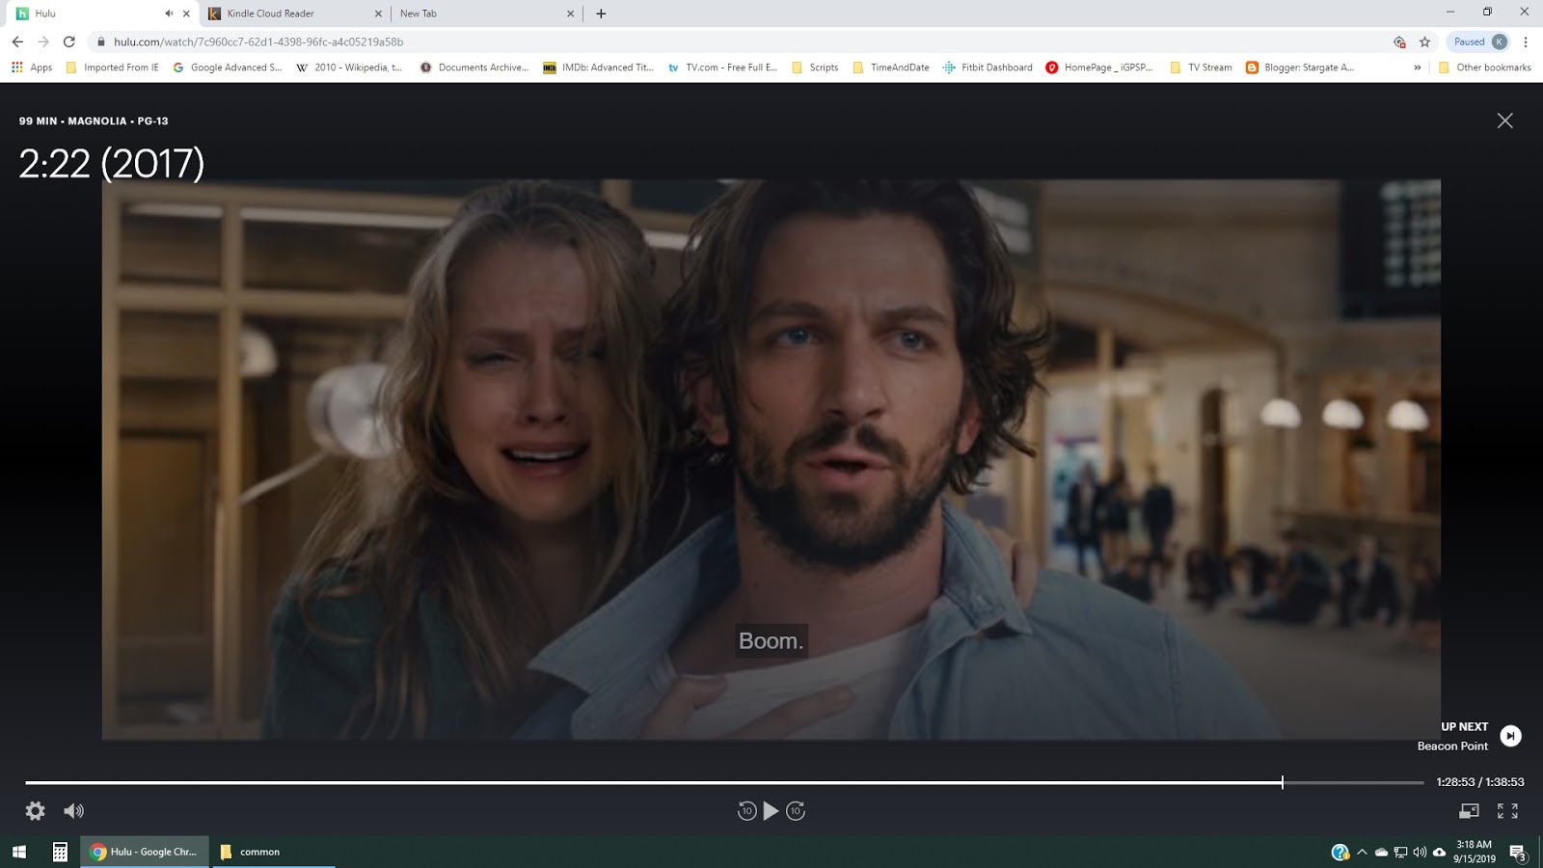This screenshot has height=868, width=1543.
Task: Click the 1:28:53 / 1:38:53 time readout
Action: coord(1480,782)
